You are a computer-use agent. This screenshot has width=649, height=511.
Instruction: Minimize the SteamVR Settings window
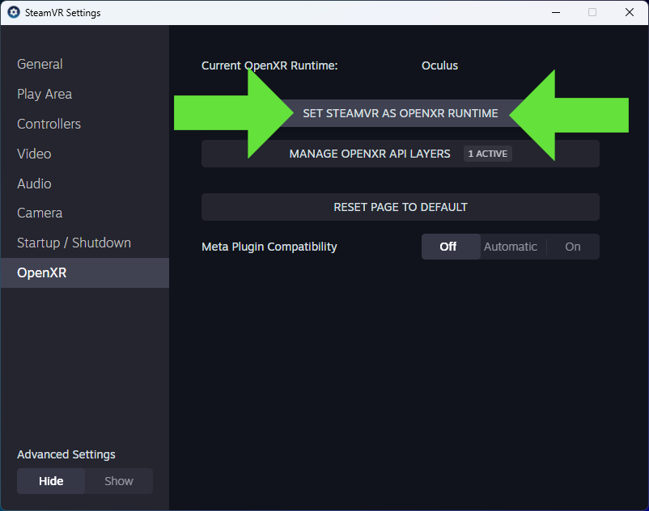click(556, 12)
